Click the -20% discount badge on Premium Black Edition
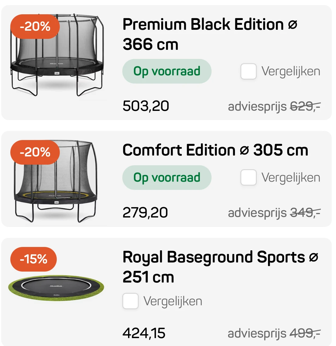Screen dimensions: 336x346 coord(35,27)
